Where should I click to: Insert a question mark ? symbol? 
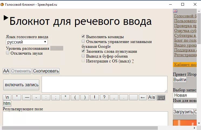pos(104,97)
